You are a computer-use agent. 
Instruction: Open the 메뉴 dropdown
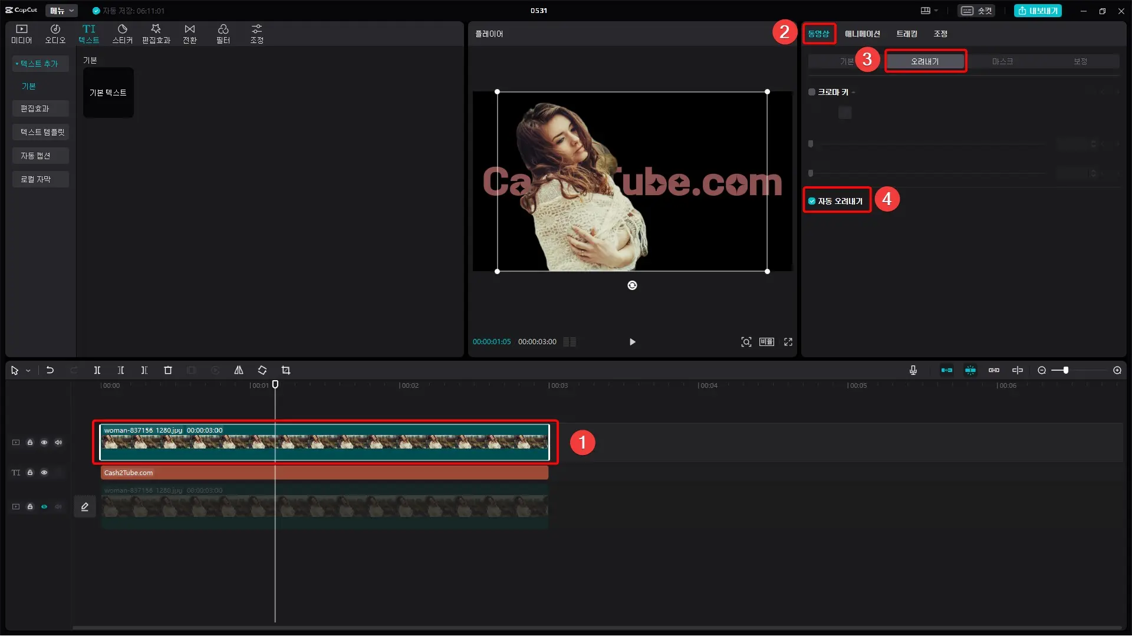tap(61, 11)
